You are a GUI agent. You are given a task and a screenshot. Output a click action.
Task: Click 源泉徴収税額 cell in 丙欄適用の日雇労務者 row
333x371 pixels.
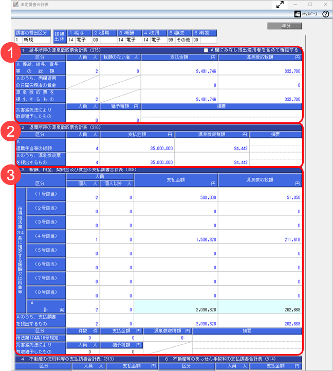click(x=260, y=82)
